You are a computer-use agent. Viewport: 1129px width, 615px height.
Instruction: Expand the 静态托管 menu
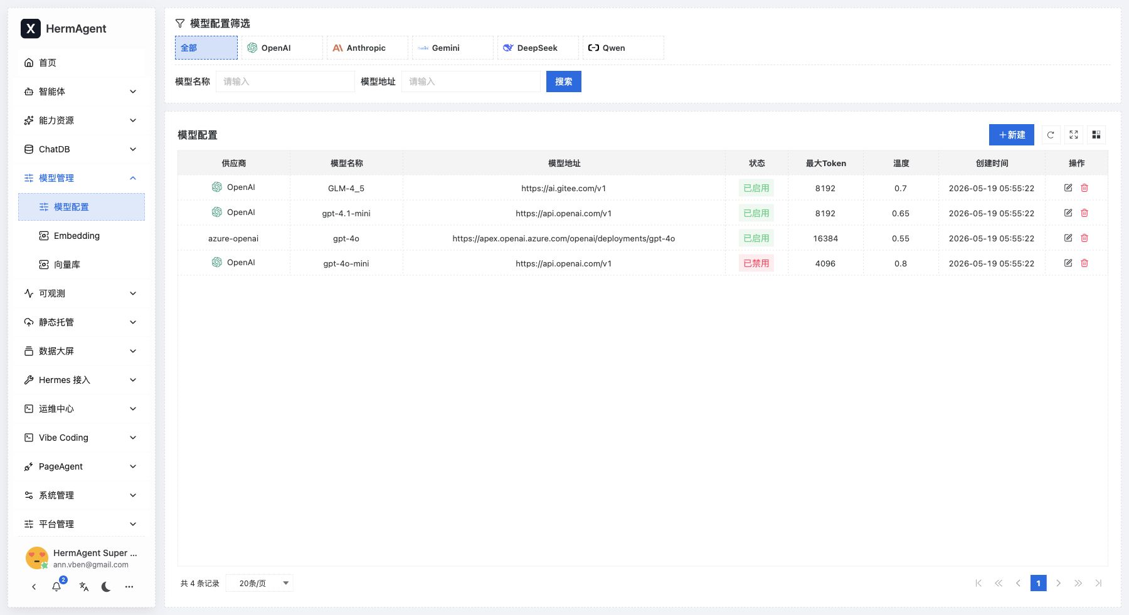point(82,322)
